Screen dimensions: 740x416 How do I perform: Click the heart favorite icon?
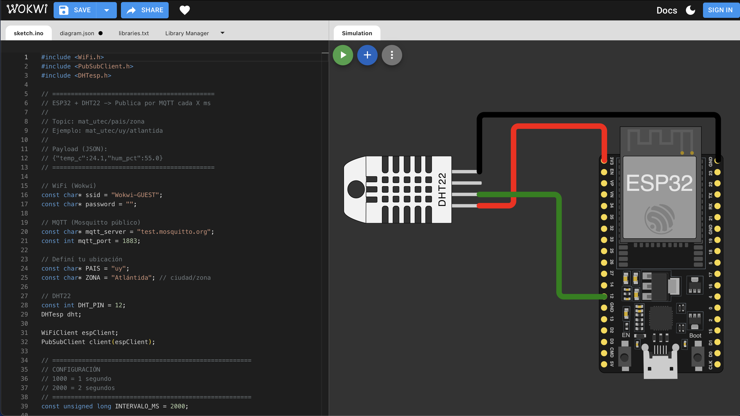coord(184,10)
